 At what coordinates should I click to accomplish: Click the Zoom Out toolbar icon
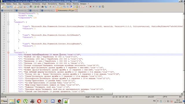53,7
